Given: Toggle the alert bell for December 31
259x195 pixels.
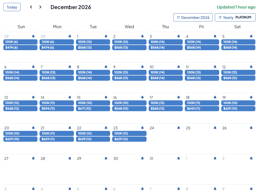Looking at the screenshot, I should [179, 158].
